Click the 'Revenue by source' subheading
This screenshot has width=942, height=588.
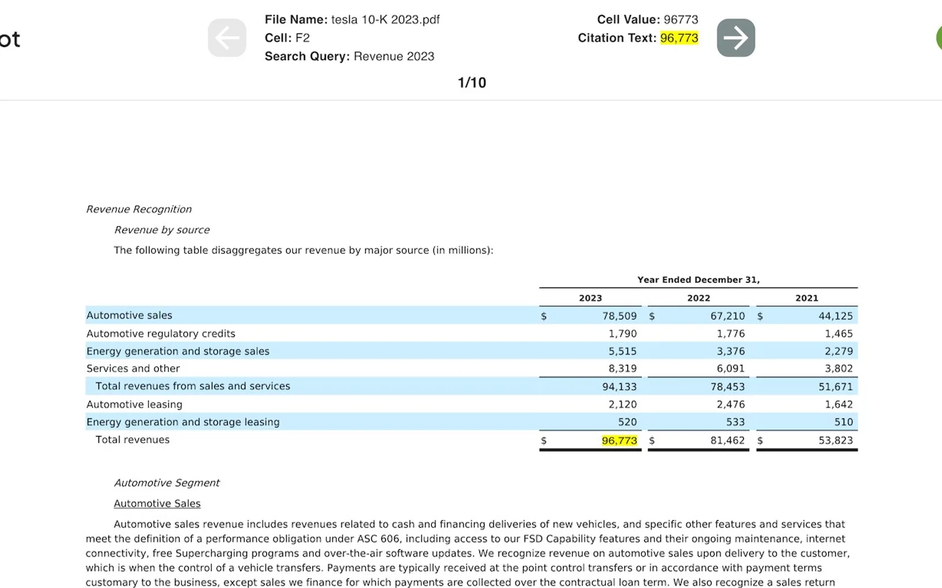click(x=162, y=230)
